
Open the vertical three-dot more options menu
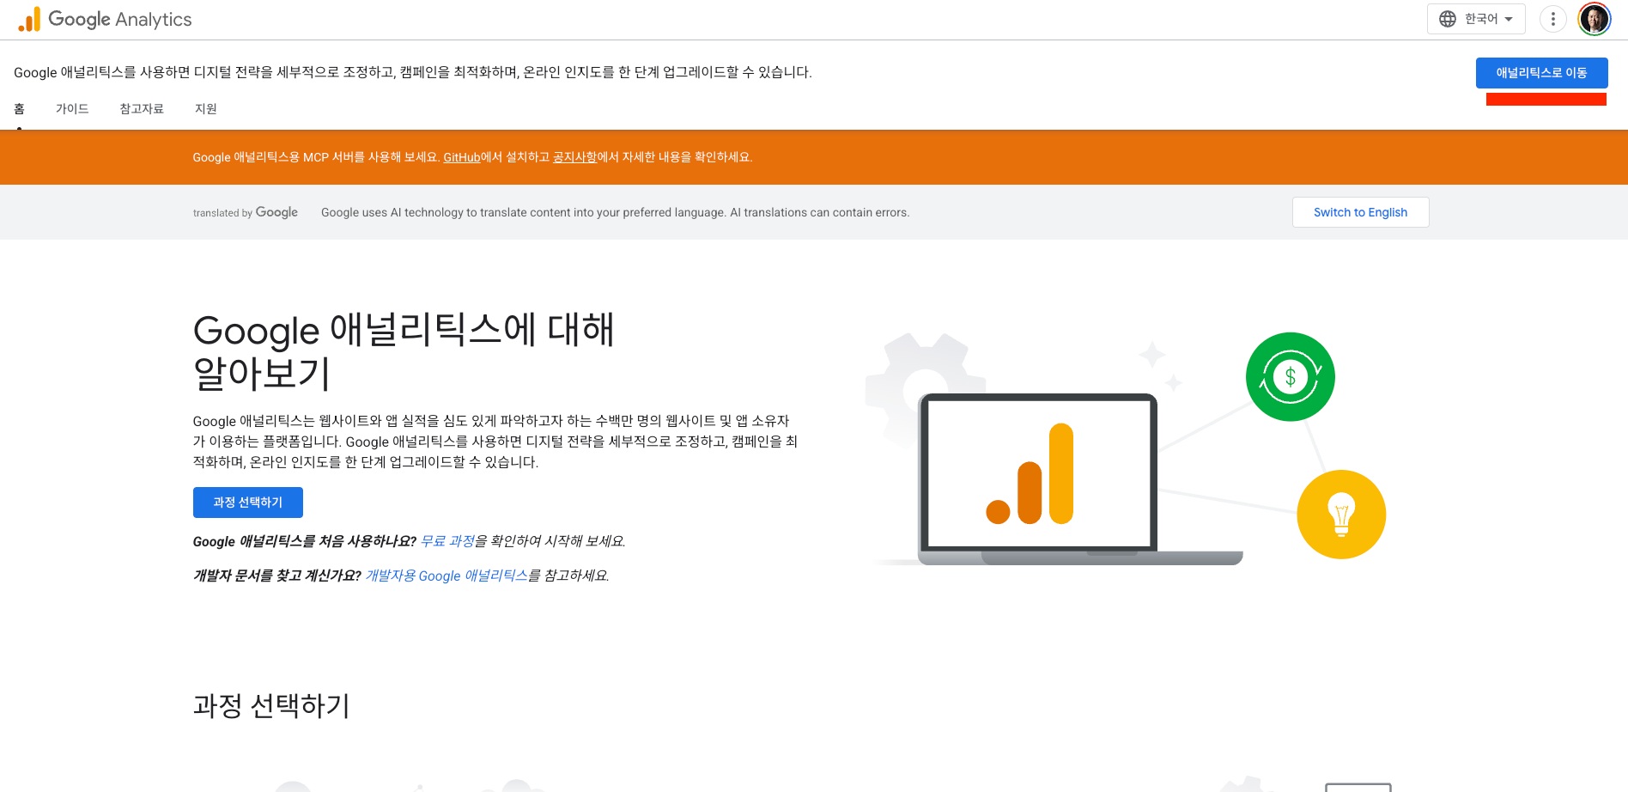click(x=1552, y=19)
